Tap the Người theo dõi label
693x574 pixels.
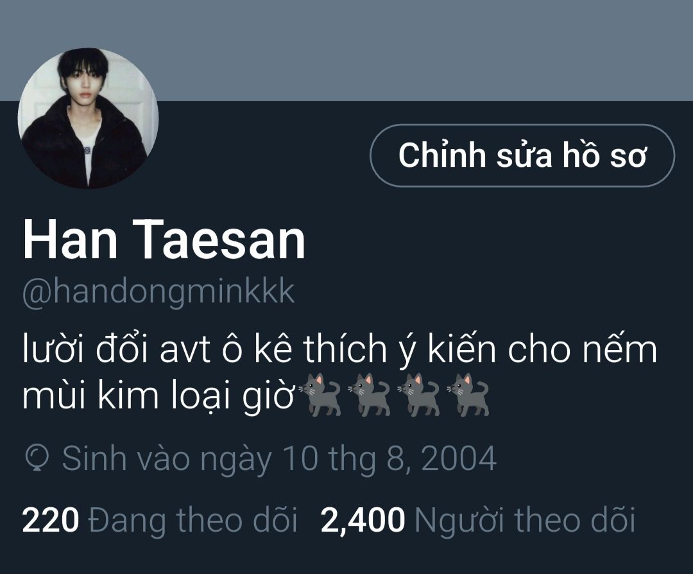coord(525,520)
